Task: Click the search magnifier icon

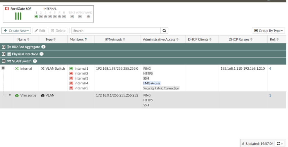Action: 164,31
